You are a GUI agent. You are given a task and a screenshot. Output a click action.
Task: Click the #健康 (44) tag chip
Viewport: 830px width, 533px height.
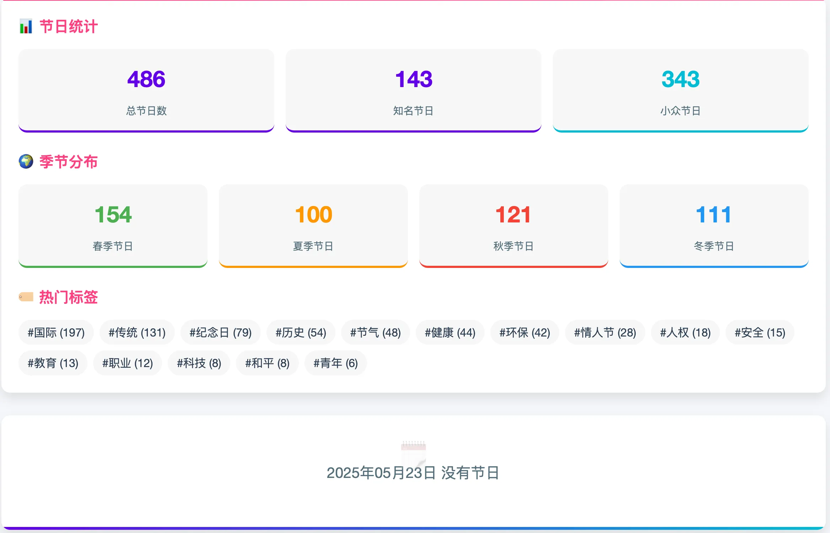click(x=450, y=333)
